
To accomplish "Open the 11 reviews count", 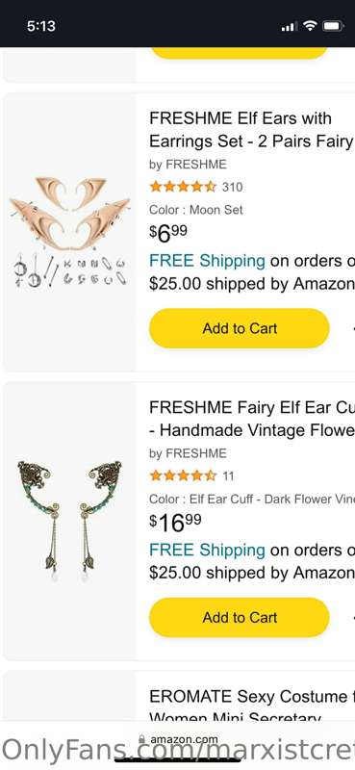I will 228,475.
